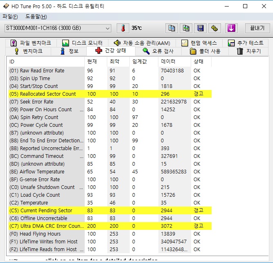
Task: Select the (C5) Current Pending Sector row
Action: [x=110, y=211]
